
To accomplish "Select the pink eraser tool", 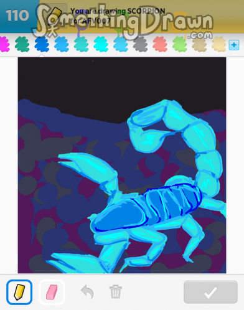I will coord(52,292).
